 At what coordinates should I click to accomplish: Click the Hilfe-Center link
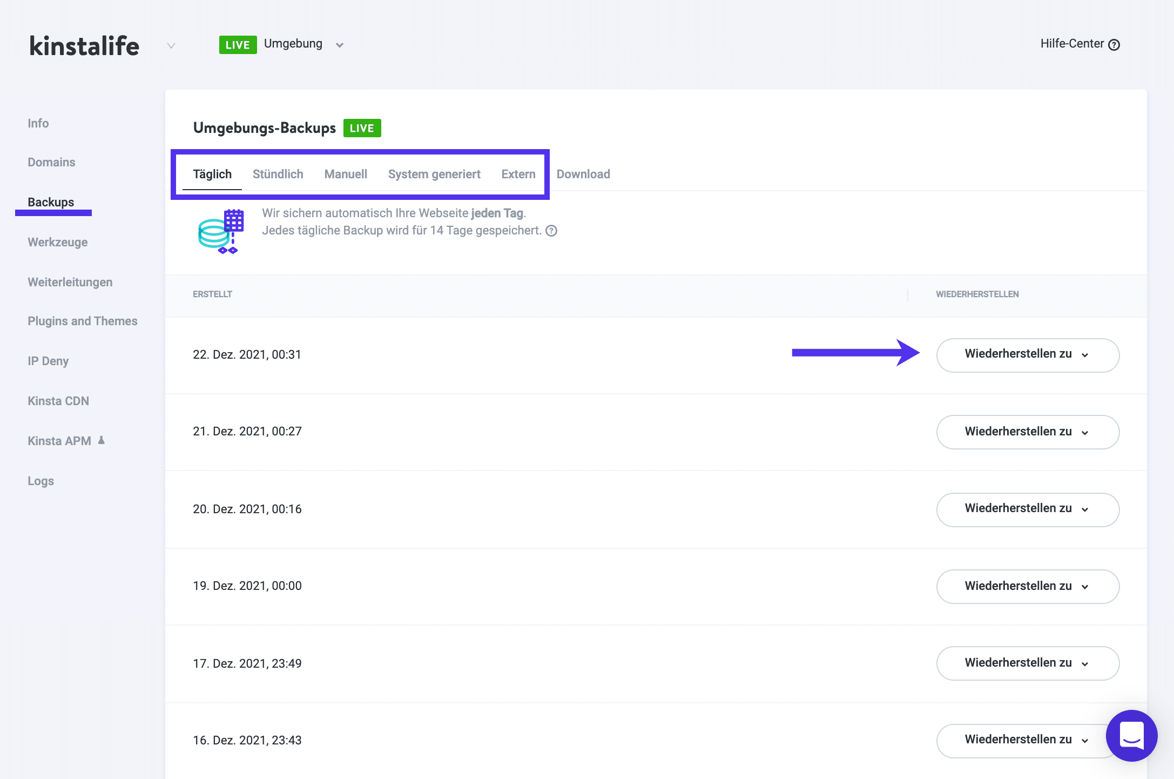[x=1071, y=44]
